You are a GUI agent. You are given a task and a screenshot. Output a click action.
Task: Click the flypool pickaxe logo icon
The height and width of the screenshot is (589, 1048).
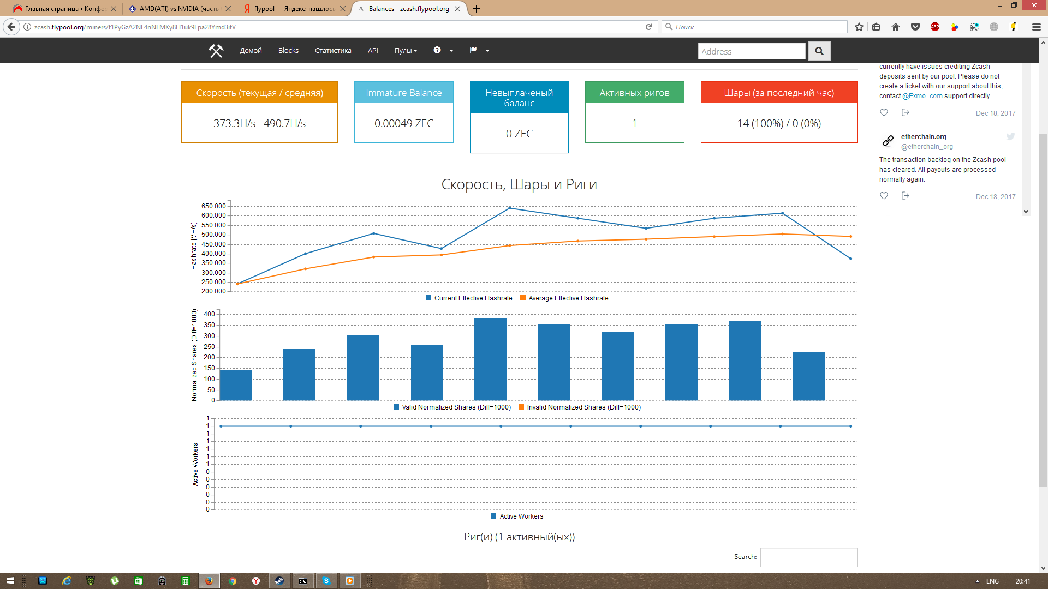click(x=216, y=51)
